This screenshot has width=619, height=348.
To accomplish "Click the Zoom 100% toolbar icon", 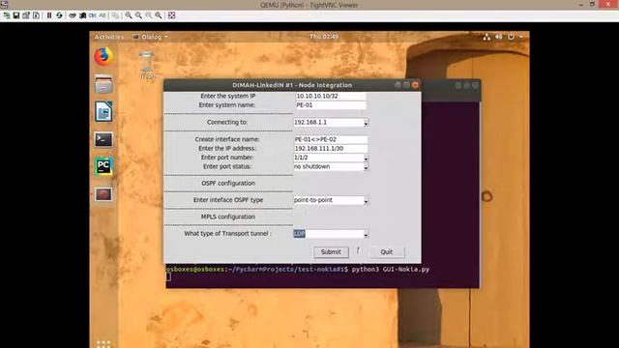I will (148, 15).
